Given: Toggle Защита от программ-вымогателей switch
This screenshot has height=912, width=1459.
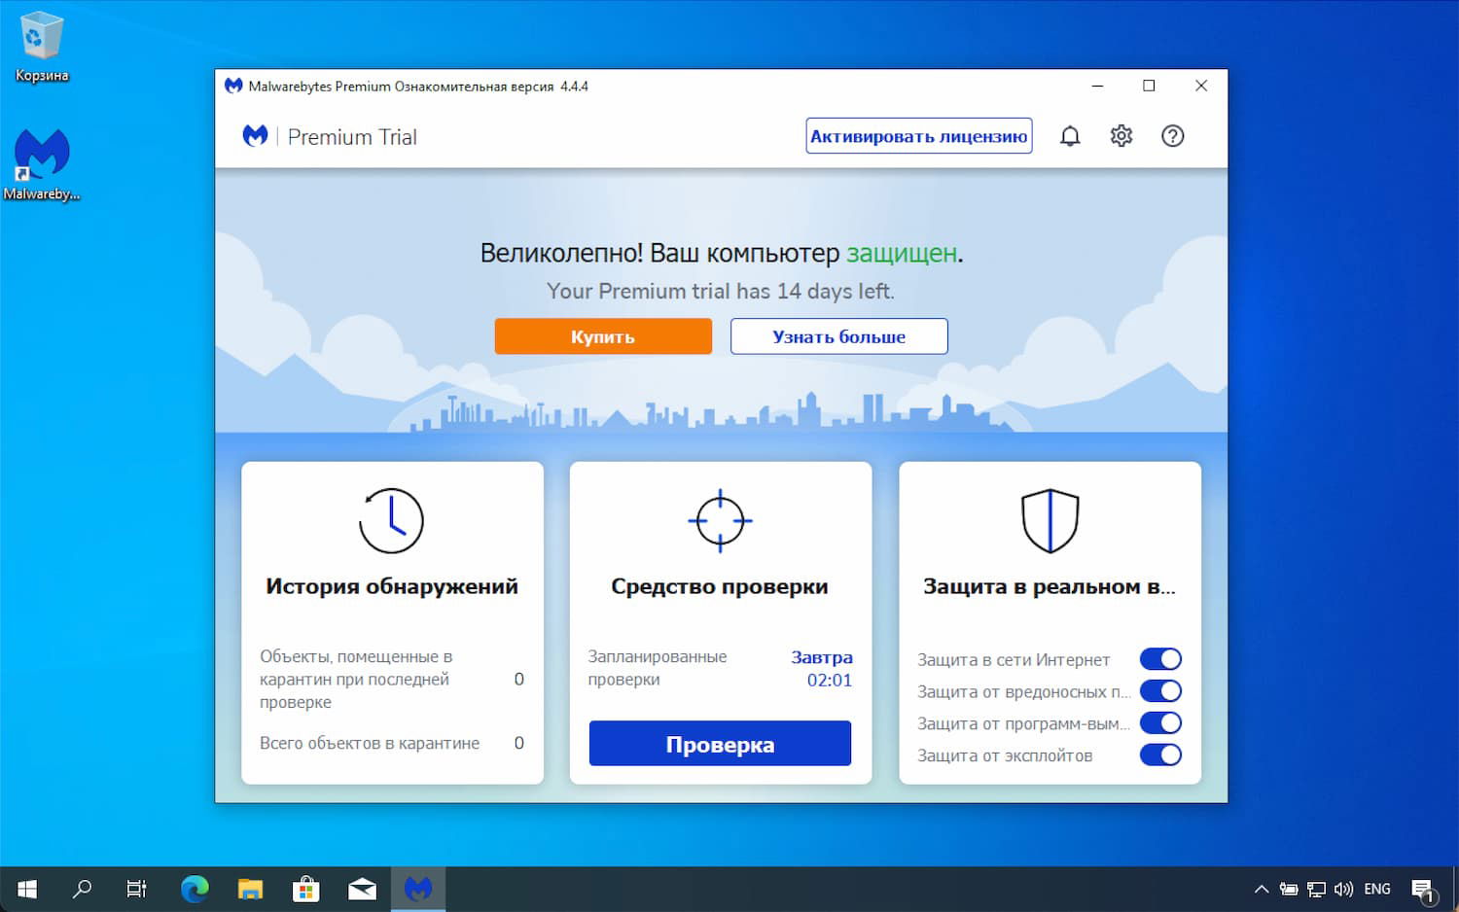Looking at the screenshot, I should click(x=1160, y=723).
